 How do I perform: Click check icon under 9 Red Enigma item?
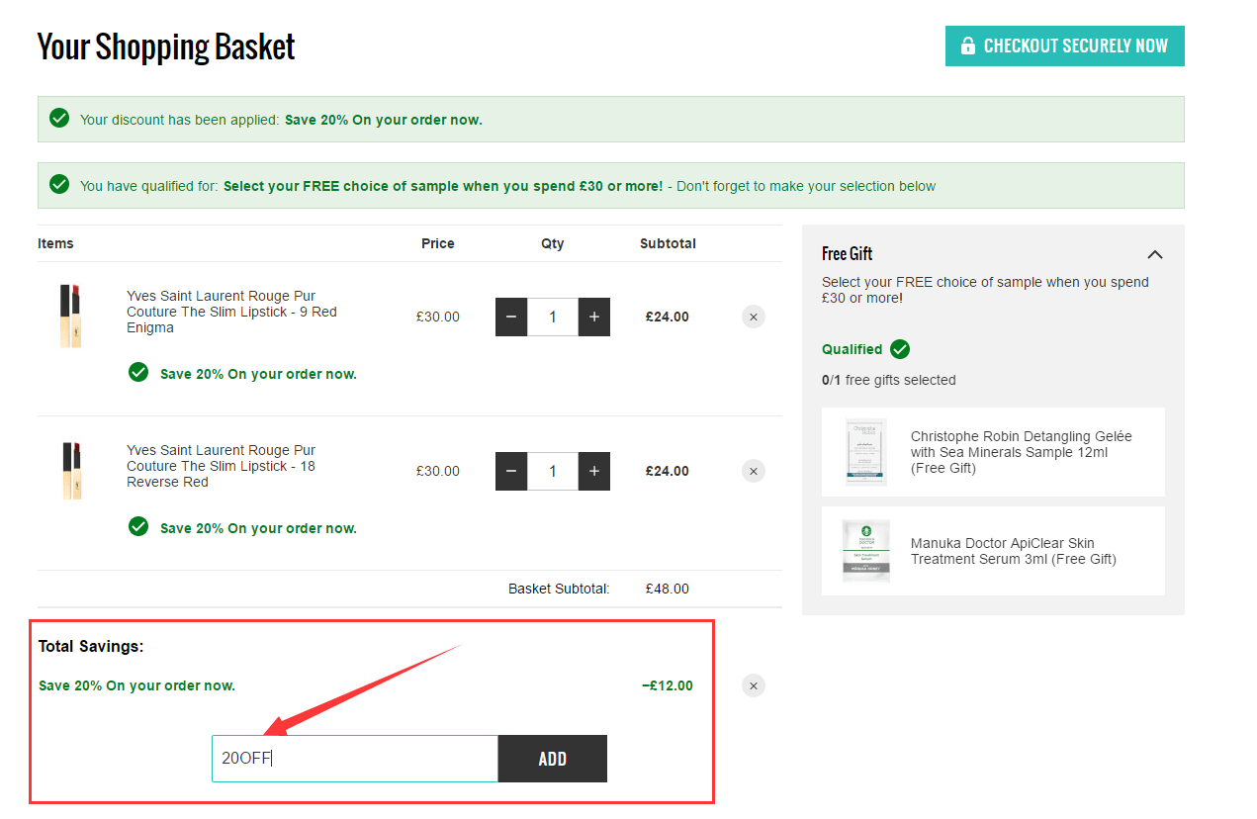point(138,372)
